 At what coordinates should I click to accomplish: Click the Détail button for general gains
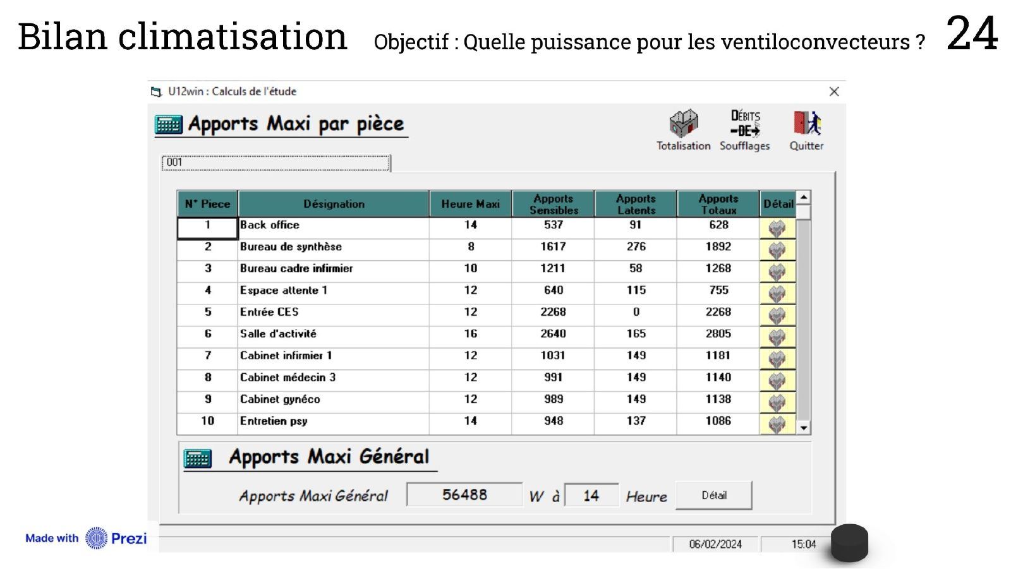point(714,495)
